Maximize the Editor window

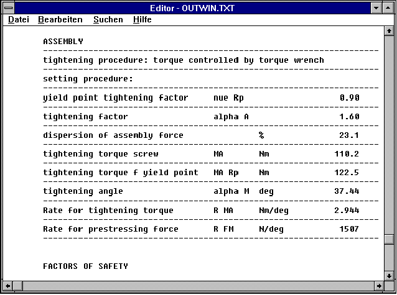tap(389, 8)
